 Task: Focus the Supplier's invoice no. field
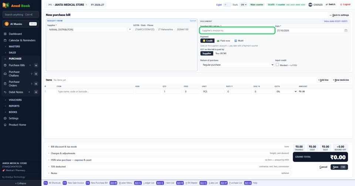(237, 30)
